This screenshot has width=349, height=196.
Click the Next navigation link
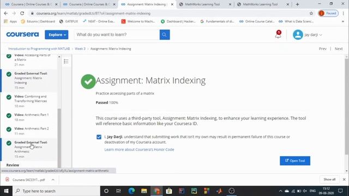click(x=339, y=48)
